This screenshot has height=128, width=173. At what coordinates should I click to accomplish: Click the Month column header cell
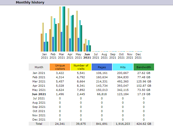point(39,67)
